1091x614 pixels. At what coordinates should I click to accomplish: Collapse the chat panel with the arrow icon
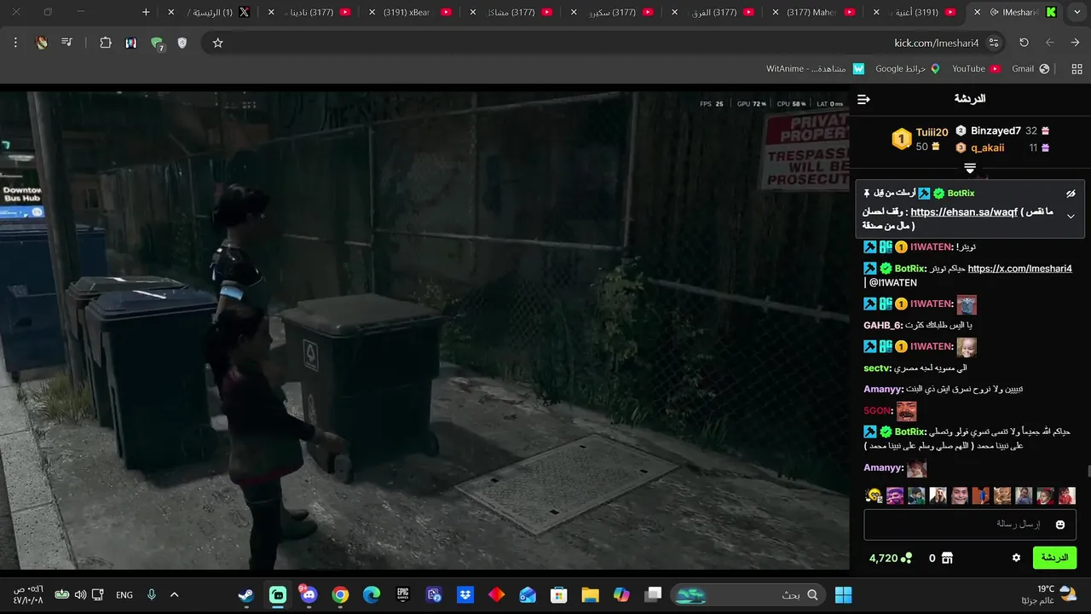click(x=863, y=100)
